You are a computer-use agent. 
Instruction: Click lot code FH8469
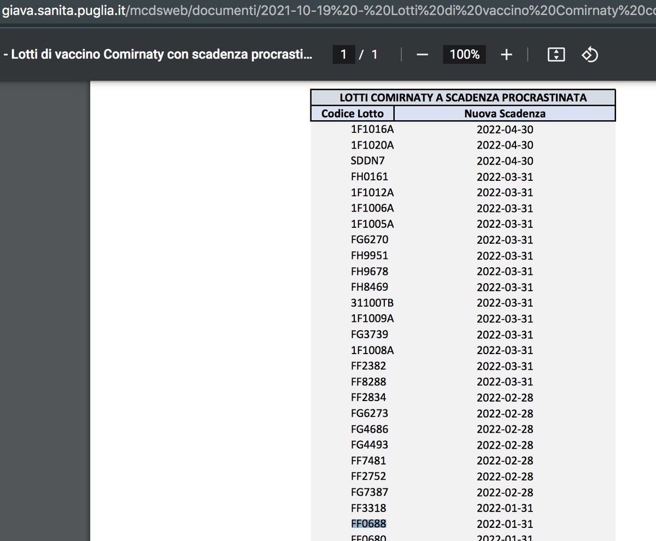(x=370, y=287)
